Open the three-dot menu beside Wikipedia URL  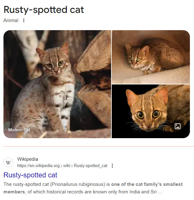click(x=112, y=166)
